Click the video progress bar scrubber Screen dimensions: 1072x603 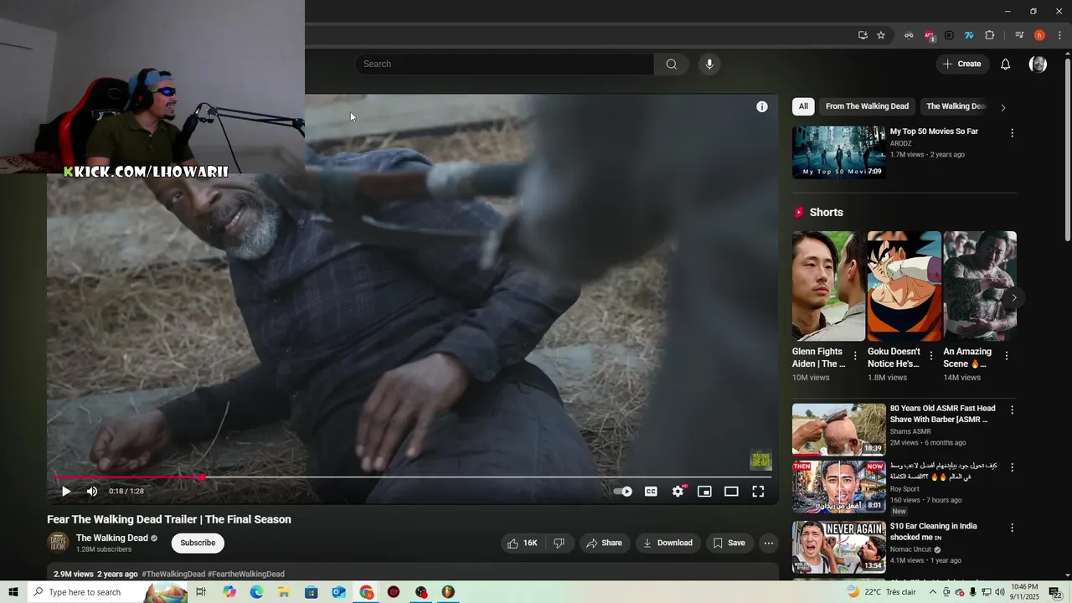click(x=202, y=477)
